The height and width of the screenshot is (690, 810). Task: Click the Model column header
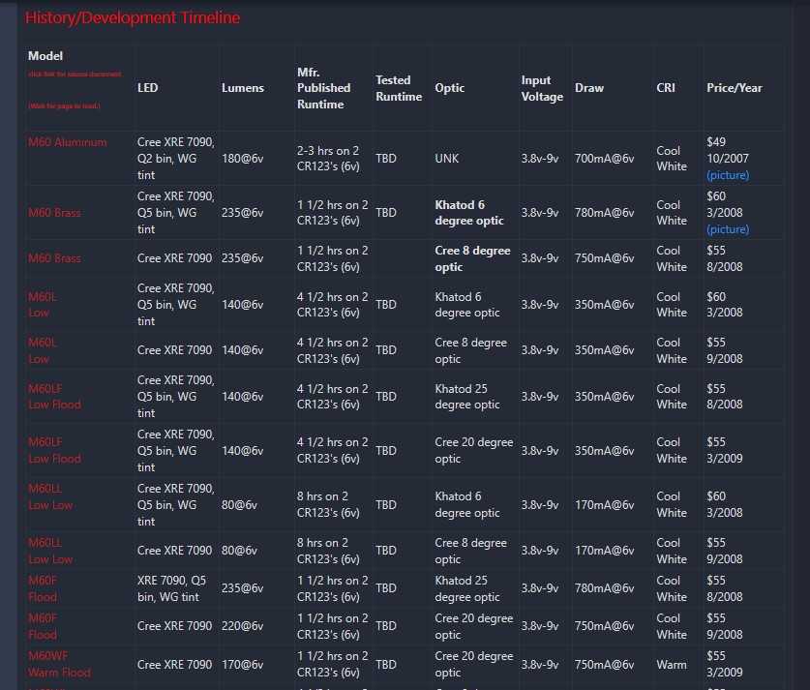click(x=45, y=56)
